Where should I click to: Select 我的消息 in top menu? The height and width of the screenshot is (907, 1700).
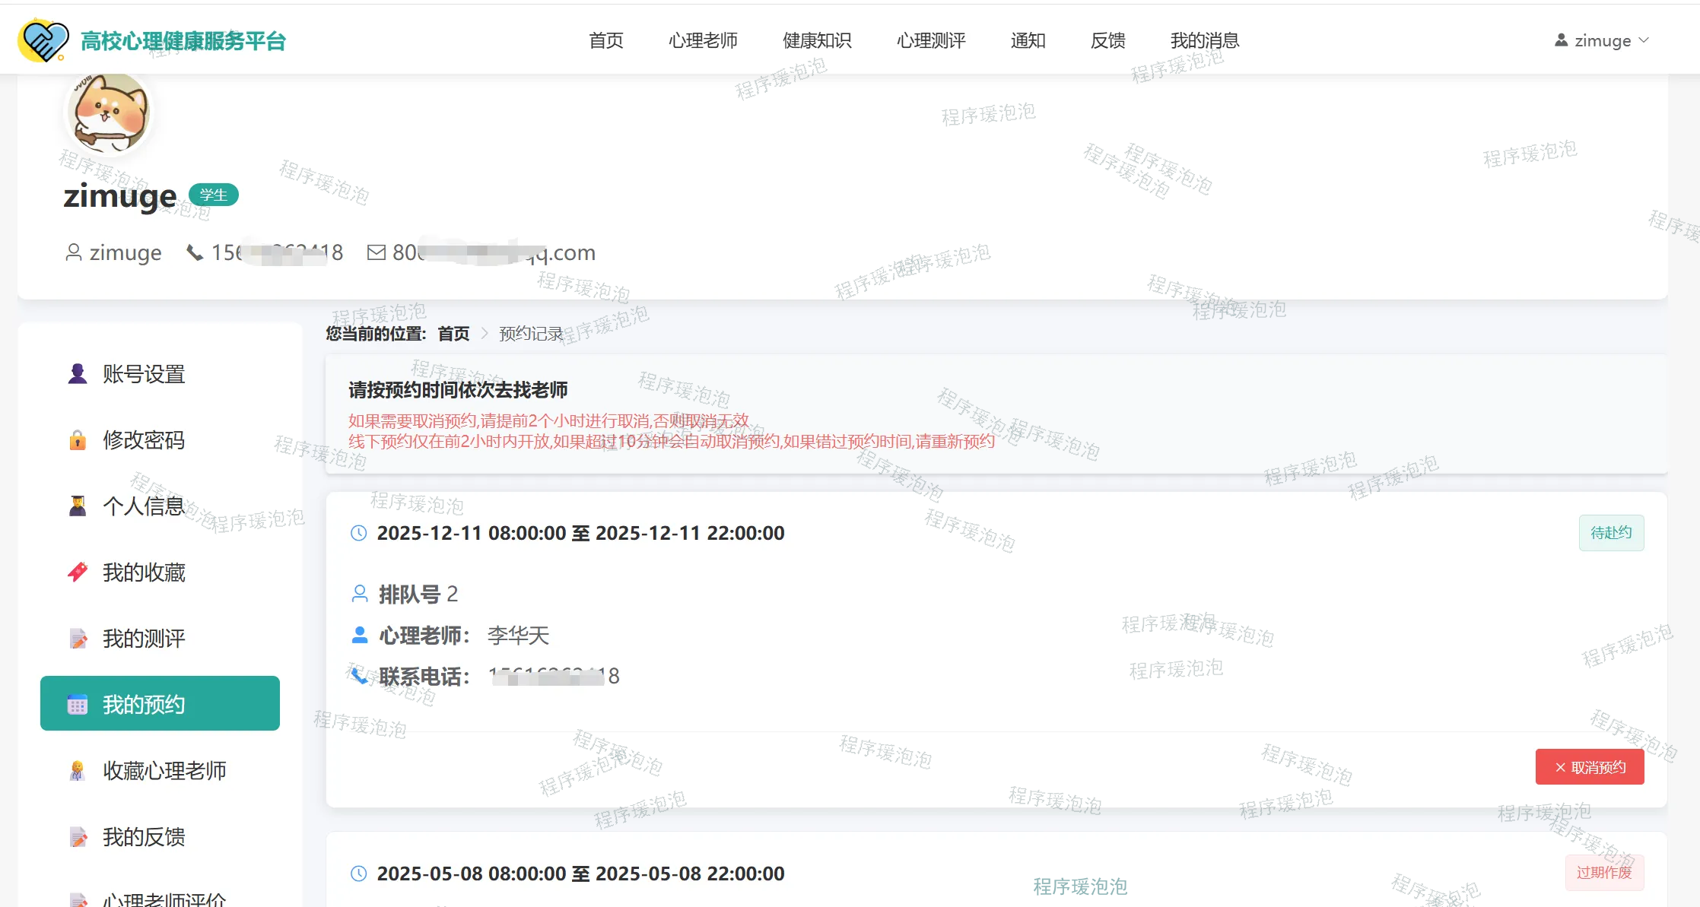click(1205, 40)
